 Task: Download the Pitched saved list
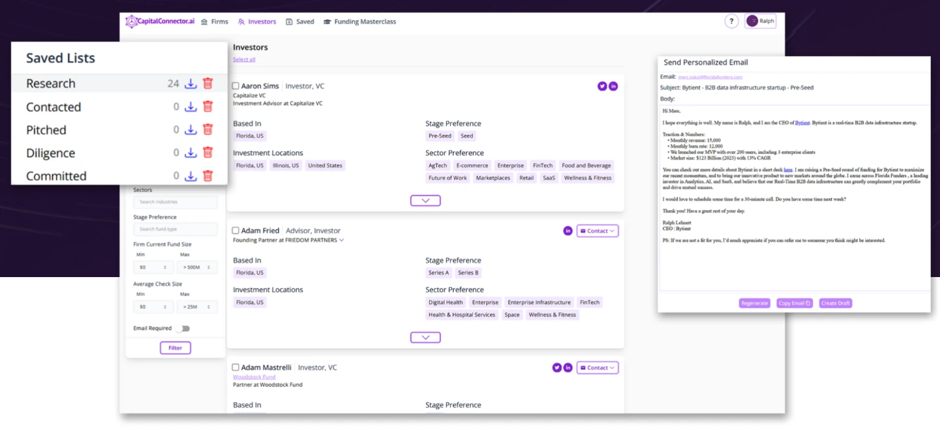pos(190,130)
